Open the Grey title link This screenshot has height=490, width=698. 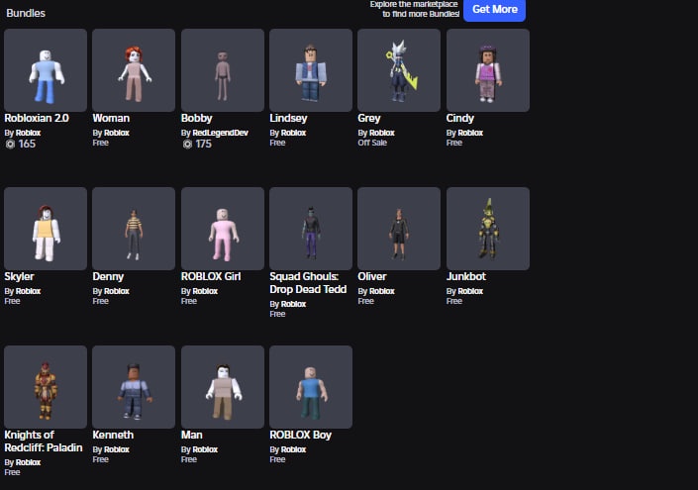tap(369, 119)
